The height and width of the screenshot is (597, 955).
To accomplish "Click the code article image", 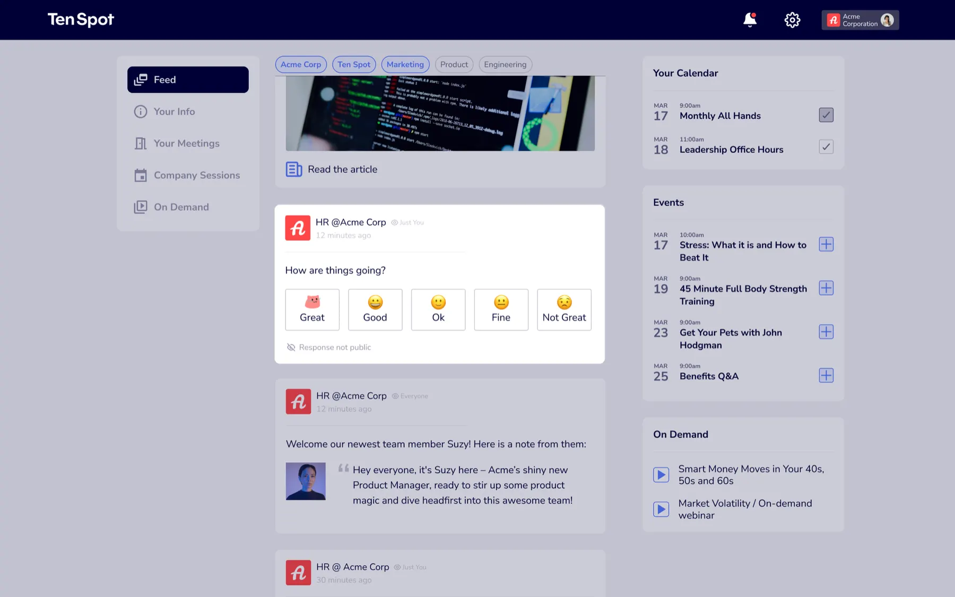I will point(440,113).
